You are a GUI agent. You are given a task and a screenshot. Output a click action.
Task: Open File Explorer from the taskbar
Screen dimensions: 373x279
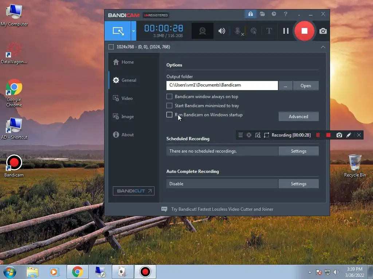pyautogui.click(x=32, y=272)
